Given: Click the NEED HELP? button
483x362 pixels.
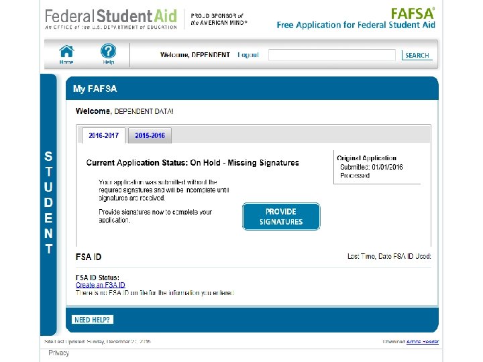Looking at the screenshot, I should click(x=93, y=320).
